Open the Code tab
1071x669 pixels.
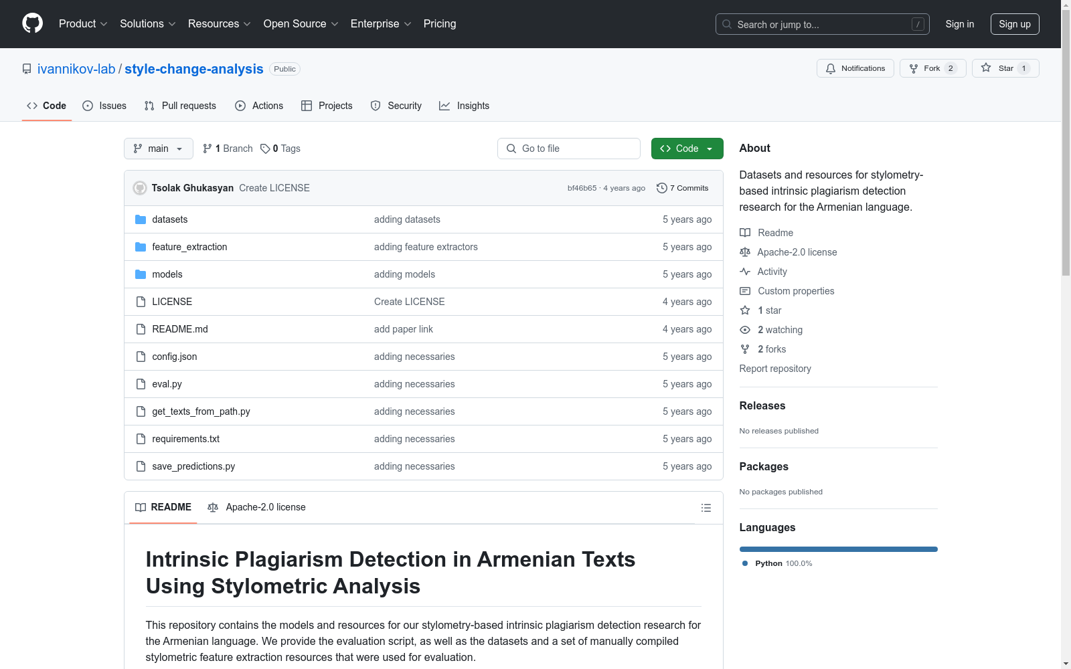pos(47,106)
